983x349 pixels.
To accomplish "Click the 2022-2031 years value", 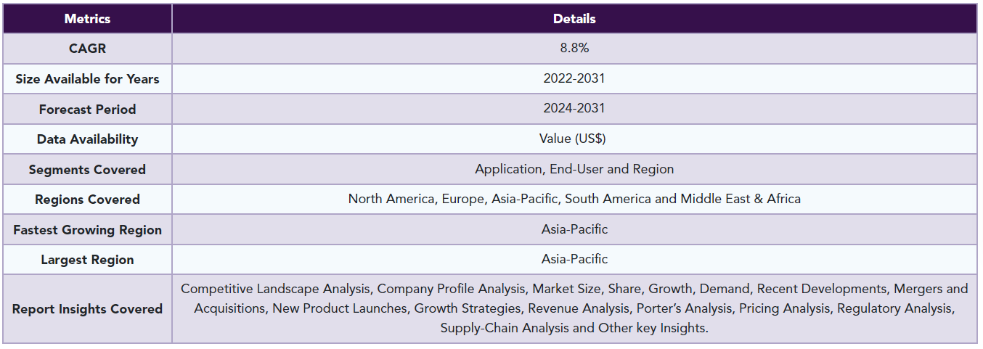I will (574, 78).
